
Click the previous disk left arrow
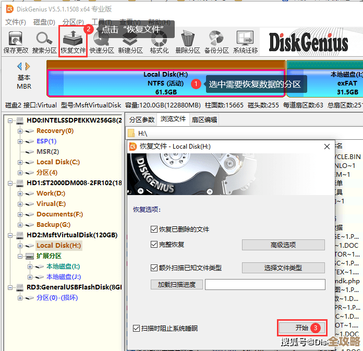coord(20,66)
